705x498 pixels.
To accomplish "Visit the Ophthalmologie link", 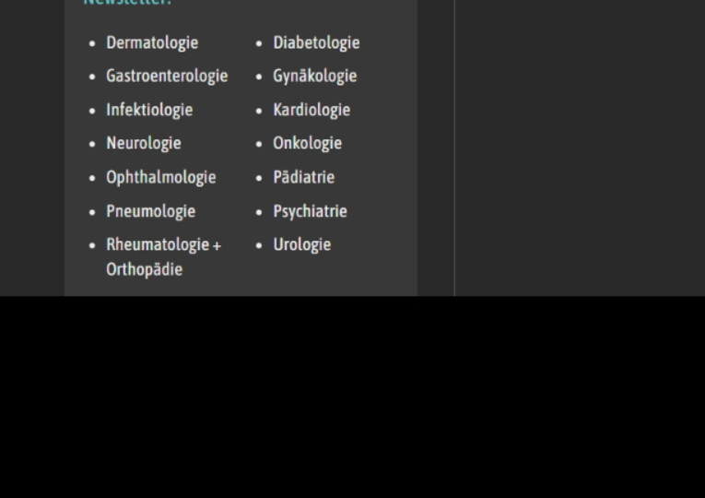I will tap(161, 178).
